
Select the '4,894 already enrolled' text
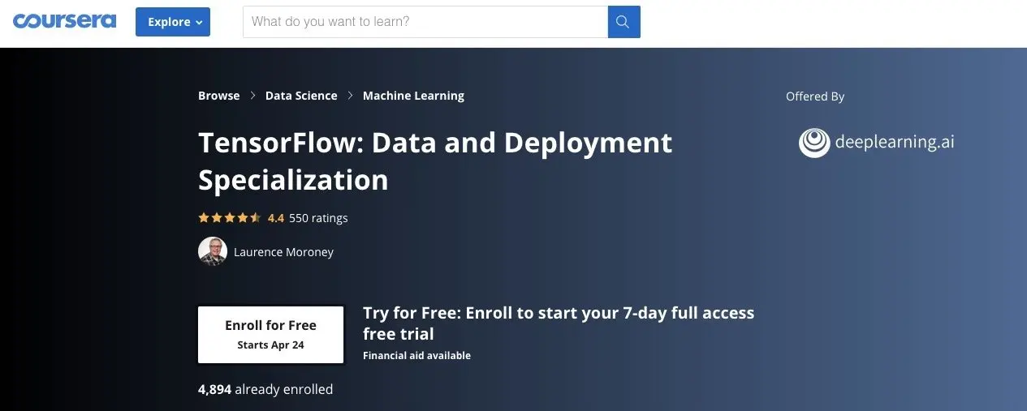tap(265, 389)
